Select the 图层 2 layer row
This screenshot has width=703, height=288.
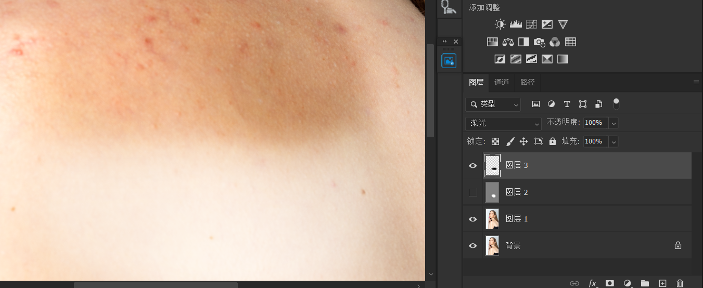click(577, 192)
